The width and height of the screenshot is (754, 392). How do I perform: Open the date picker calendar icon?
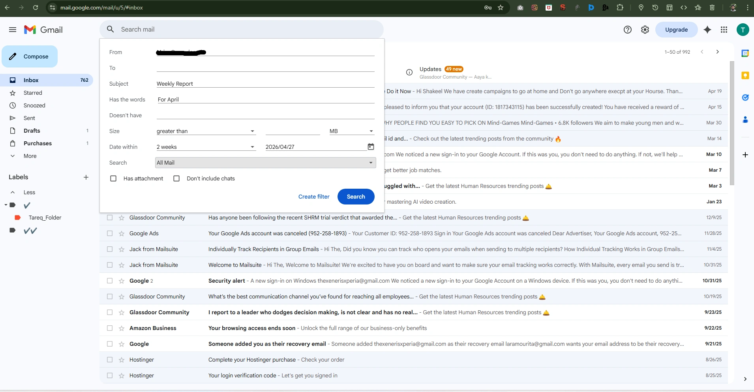(371, 147)
